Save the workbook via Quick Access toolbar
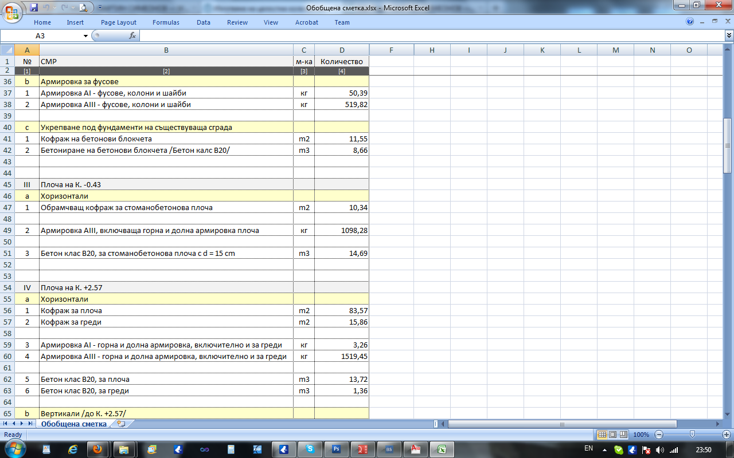Viewport: 734px width, 458px height. [x=34, y=8]
